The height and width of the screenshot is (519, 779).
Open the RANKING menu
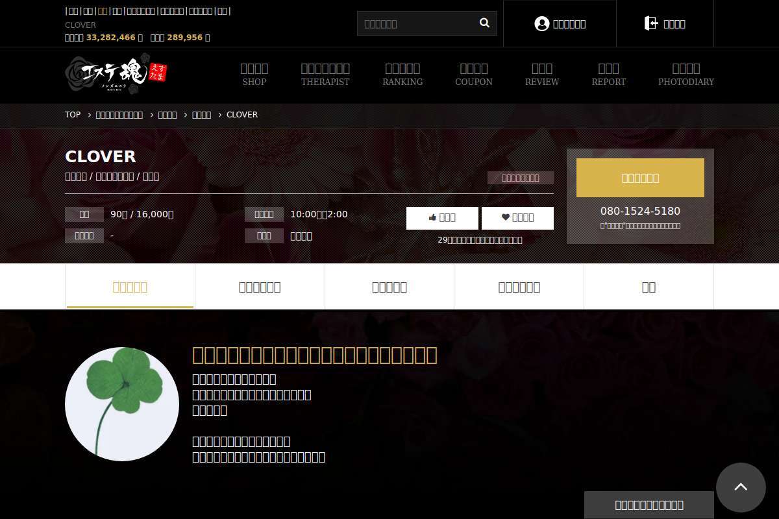[402, 75]
